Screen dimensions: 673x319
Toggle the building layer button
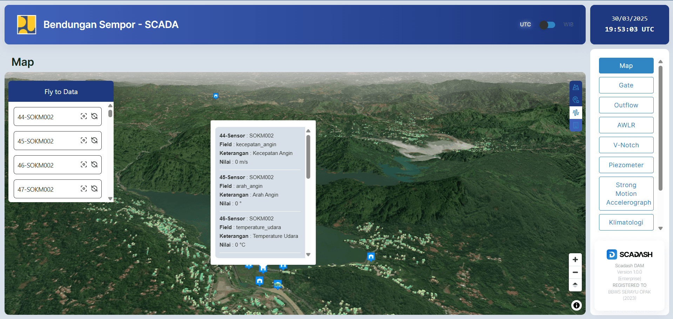[576, 125]
